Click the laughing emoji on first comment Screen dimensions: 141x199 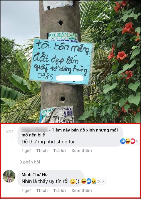(128, 141)
